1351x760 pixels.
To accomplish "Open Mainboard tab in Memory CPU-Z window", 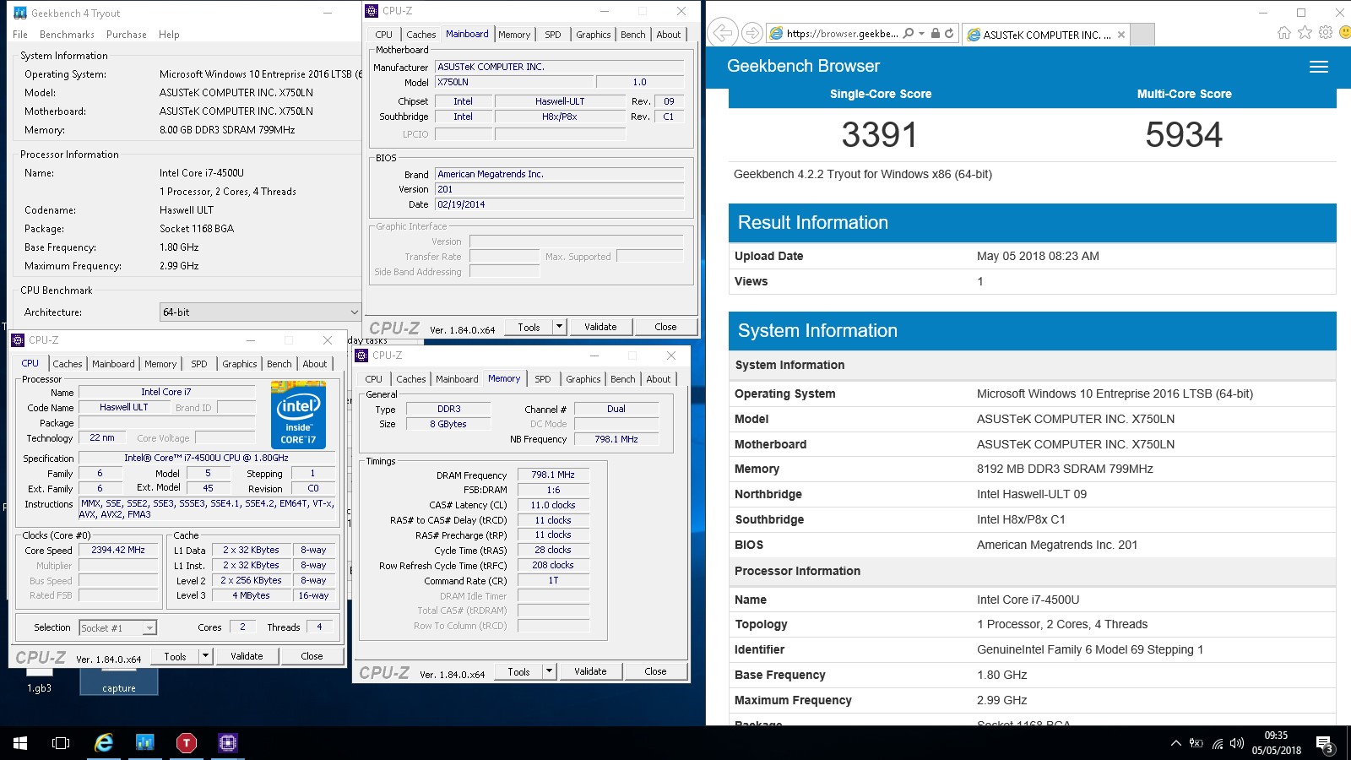I will (x=457, y=379).
